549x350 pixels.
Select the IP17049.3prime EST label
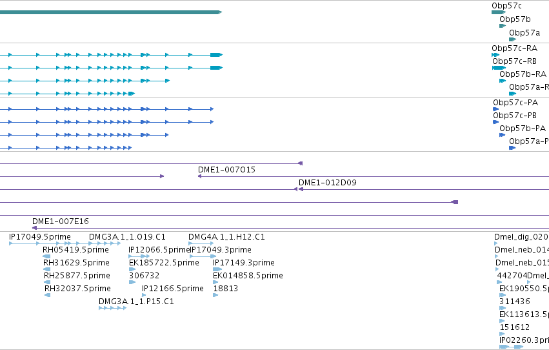pyautogui.click(x=221, y=250)
